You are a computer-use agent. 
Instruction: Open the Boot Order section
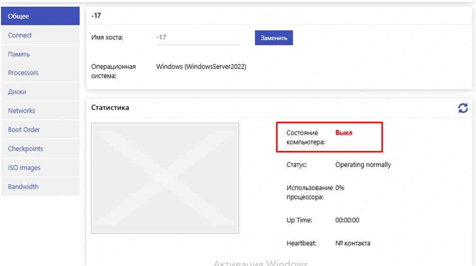point(40,130)
